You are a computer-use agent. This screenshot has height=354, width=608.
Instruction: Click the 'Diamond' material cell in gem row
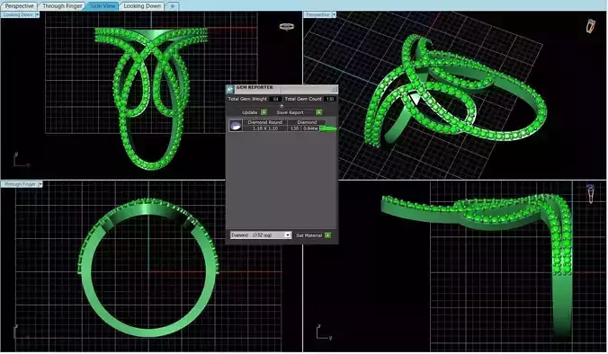(x=307, y=122)
